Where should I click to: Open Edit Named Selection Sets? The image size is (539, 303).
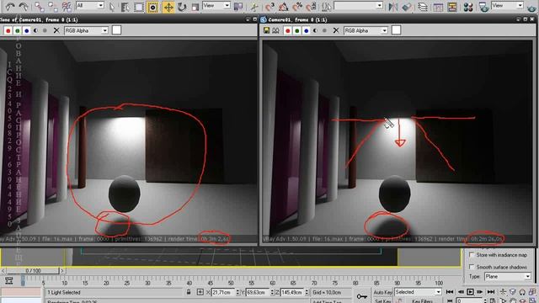(326, 7)
